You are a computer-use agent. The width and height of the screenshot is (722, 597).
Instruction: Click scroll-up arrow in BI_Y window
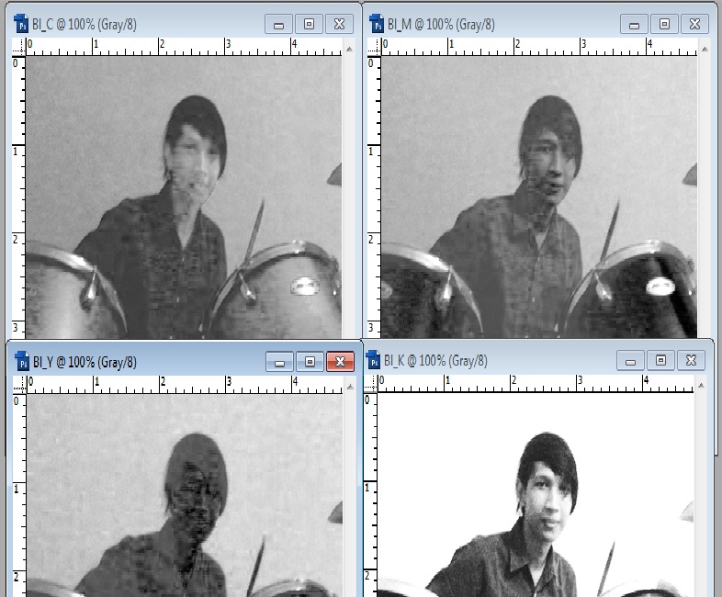click(350, 387)
